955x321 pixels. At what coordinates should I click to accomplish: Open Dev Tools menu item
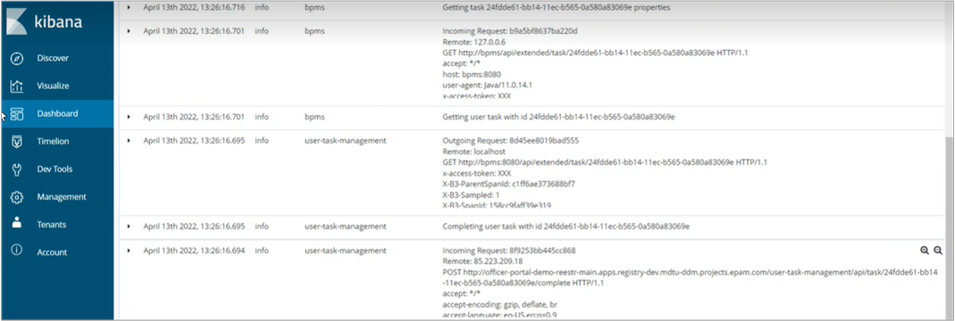click(x=54, y=169)
